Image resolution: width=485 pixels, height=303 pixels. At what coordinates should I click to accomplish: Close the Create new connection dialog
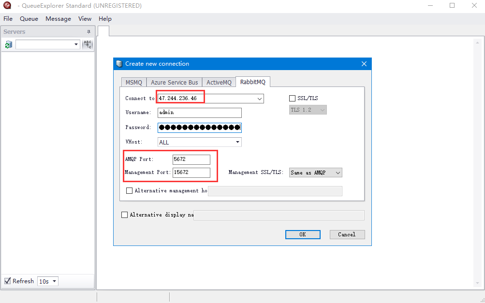coord(364,64)
